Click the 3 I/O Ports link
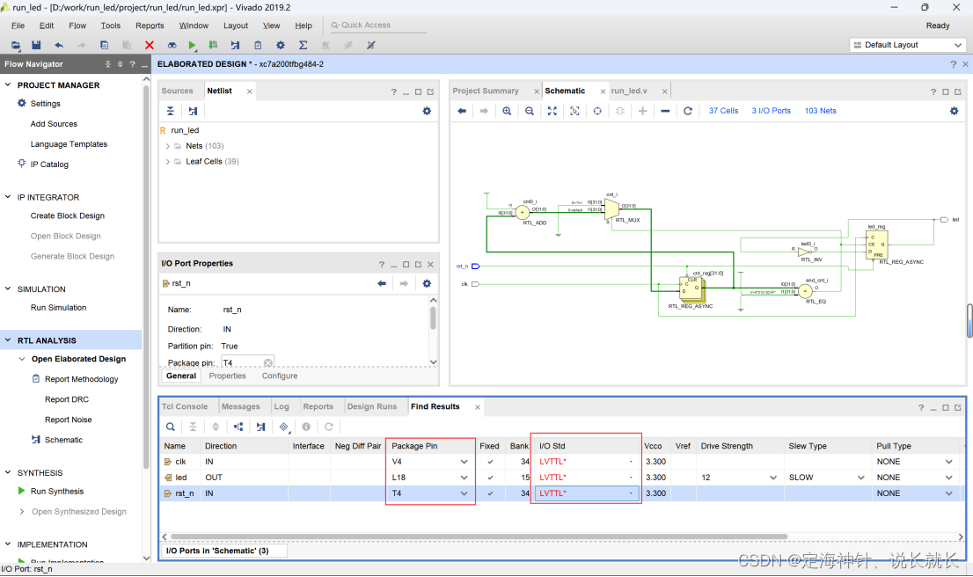Screen dimensions: 973x577 pos(772,111)
